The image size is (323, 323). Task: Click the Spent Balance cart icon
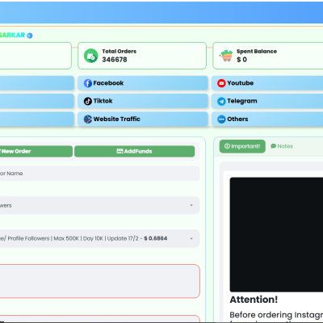tap(227, 56)
